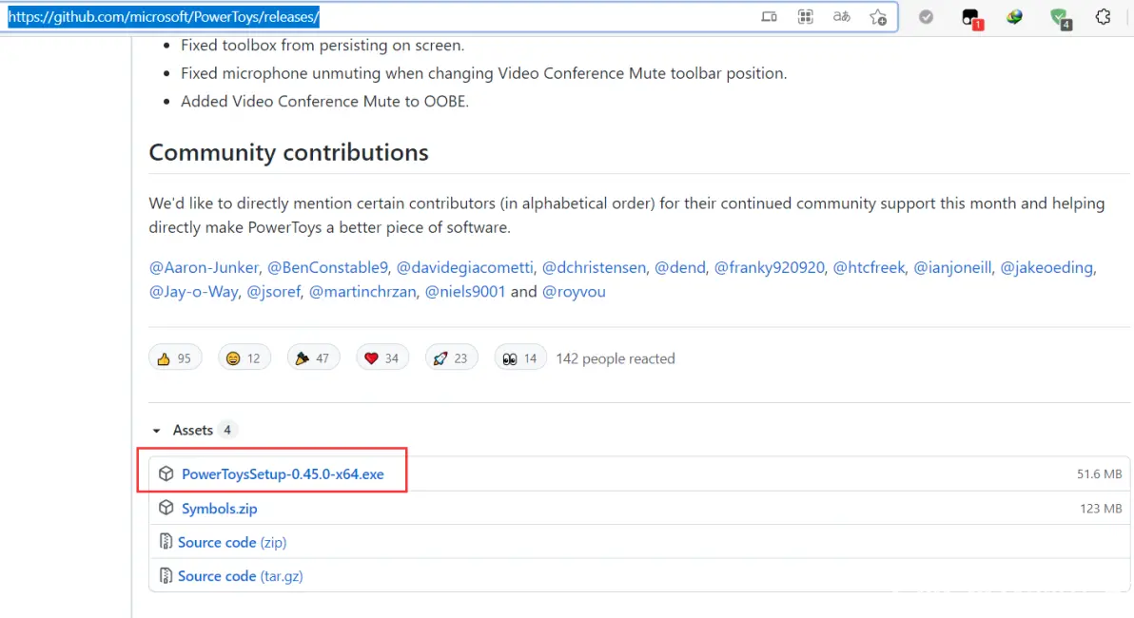Open @Aaron-Junker contributor profile

click(x=204, y=267)
